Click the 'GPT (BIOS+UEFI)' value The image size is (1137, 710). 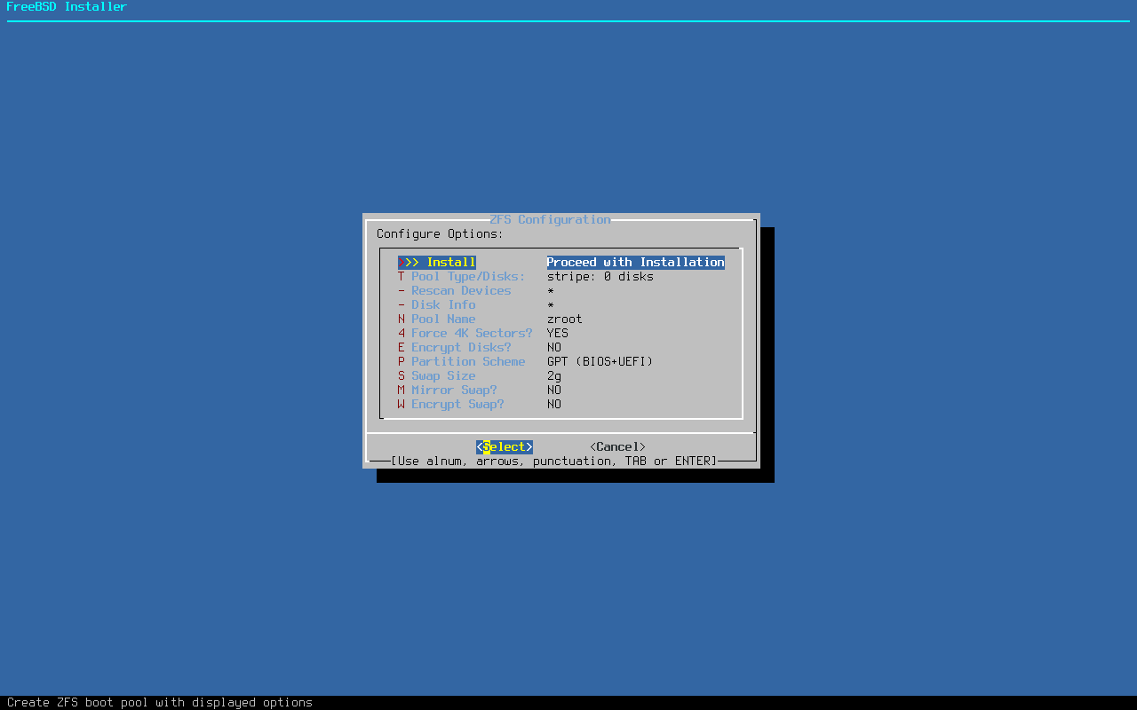600,361
